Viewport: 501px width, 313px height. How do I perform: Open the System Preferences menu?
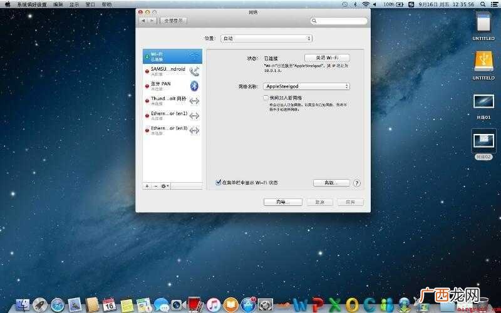(32, 4)
